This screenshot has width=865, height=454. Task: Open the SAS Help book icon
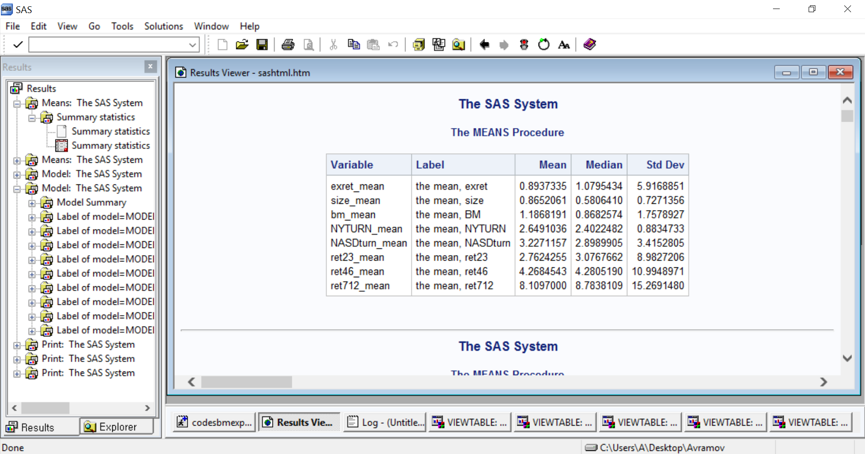(x=589, y=45)
